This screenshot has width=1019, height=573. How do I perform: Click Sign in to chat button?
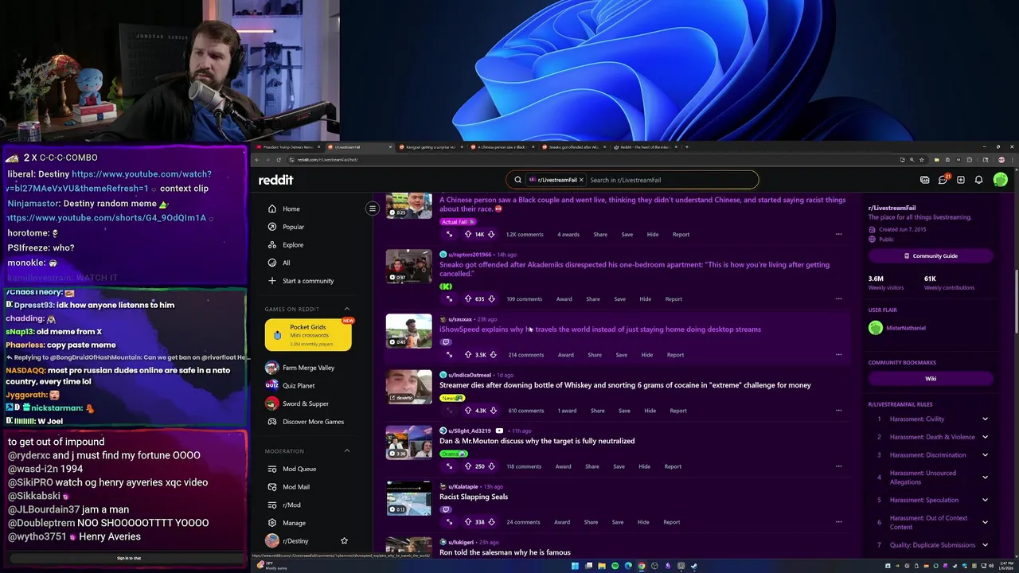[x=129, y=559]
